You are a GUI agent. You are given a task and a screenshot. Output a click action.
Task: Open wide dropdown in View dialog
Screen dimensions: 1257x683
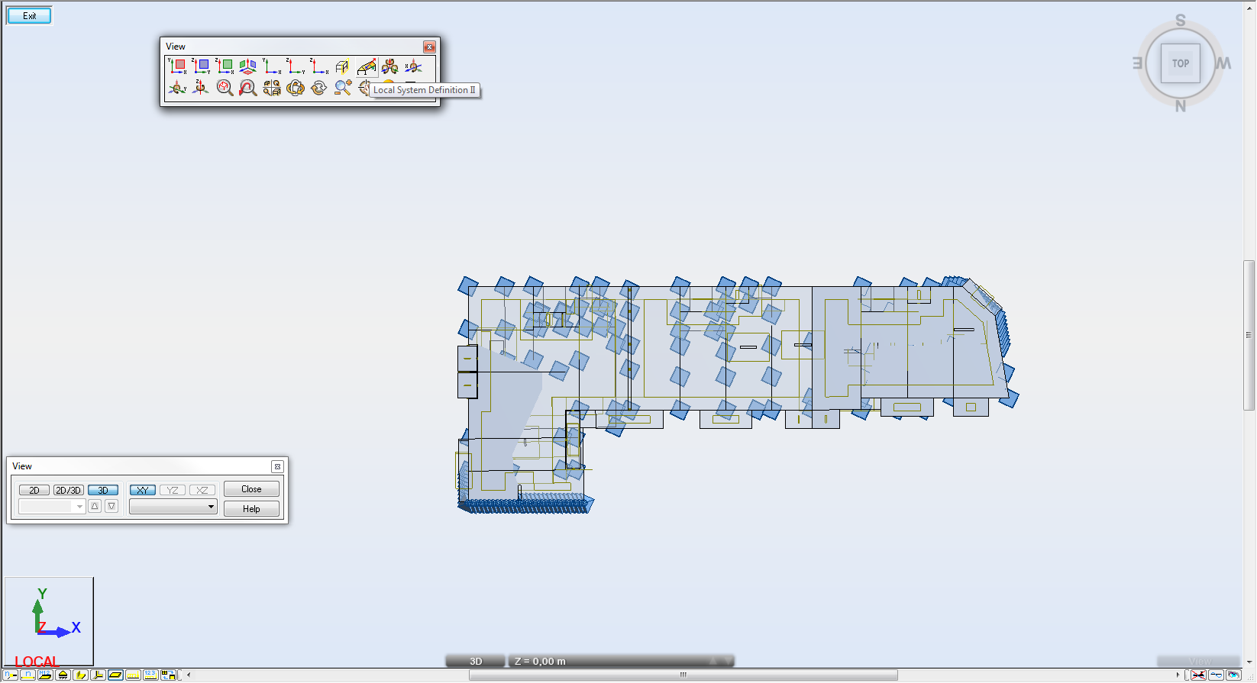click(x=173, y=507)
